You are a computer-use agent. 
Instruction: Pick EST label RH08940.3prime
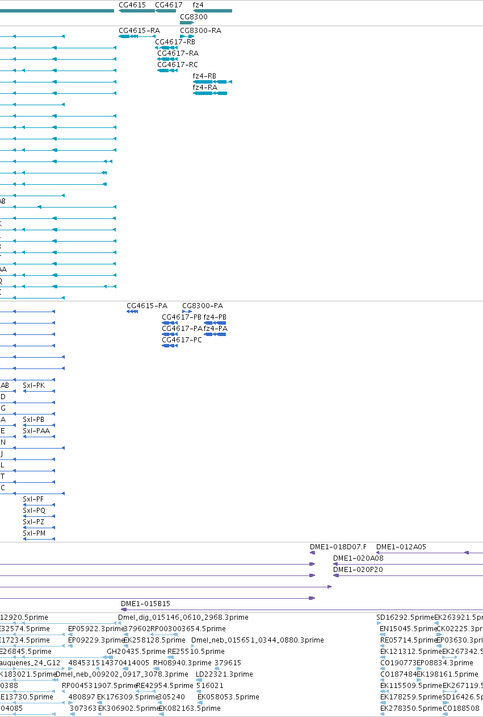(181, 663)
